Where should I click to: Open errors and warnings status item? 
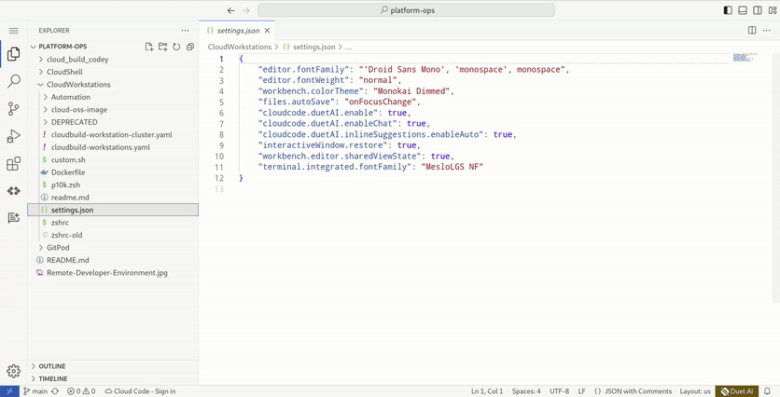(81, 391)
